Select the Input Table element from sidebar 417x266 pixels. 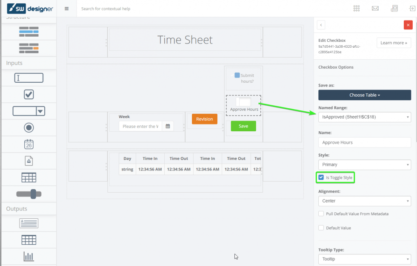29,177
